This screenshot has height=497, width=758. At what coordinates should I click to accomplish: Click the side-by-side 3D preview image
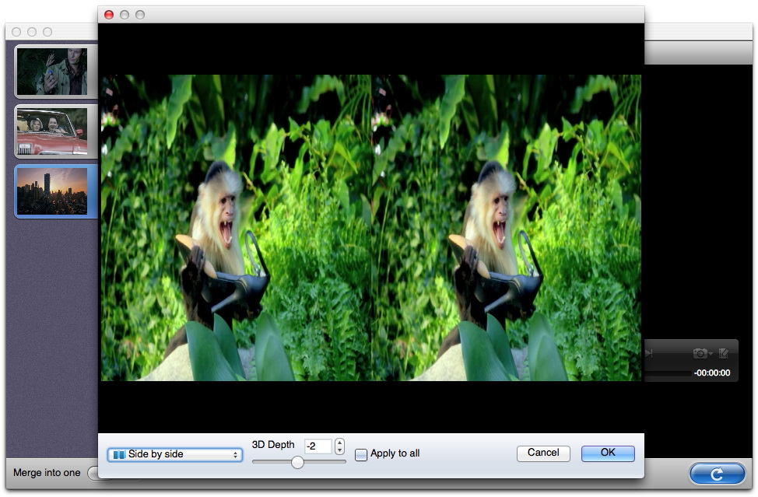370,227
